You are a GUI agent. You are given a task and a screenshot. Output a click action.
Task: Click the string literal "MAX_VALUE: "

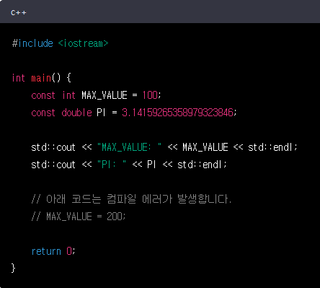[129, 147]
